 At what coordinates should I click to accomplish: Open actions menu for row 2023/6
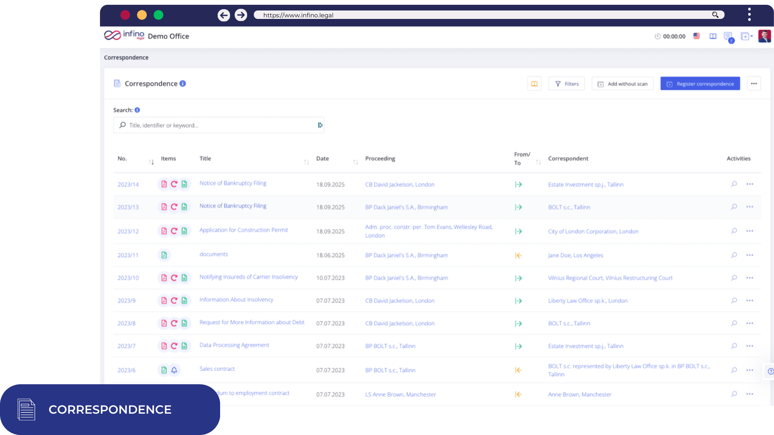coord(750,370)
